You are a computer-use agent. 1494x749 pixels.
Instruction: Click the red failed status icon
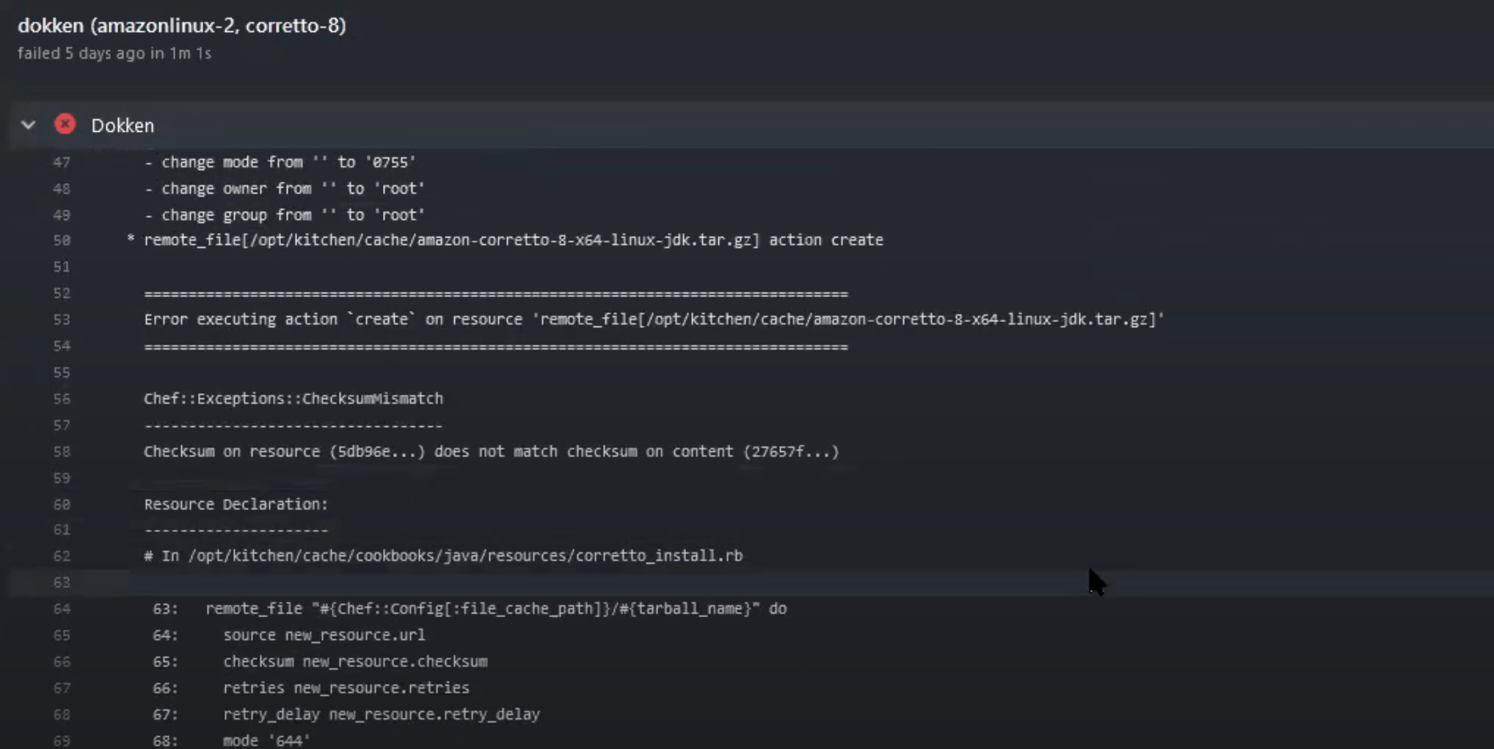tap(65, 124)
